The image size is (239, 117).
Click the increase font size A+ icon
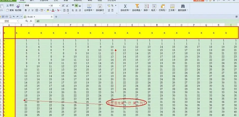pos(63,6)
